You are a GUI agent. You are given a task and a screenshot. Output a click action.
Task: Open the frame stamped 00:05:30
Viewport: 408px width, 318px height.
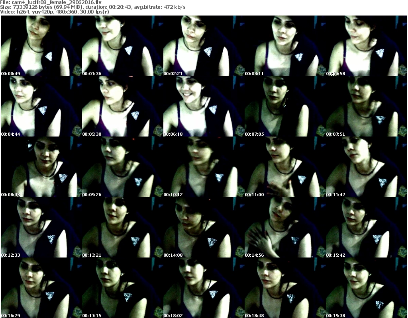(x=123, y=106)
